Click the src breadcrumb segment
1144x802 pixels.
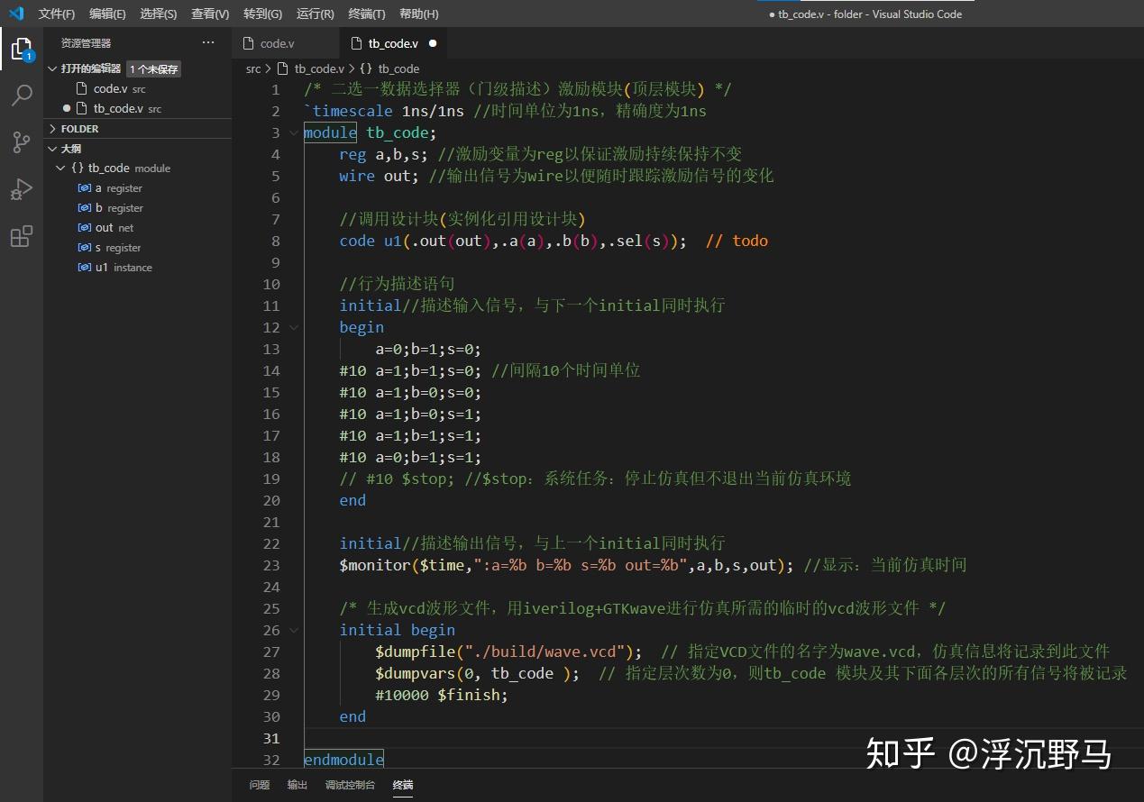point(253,68)
